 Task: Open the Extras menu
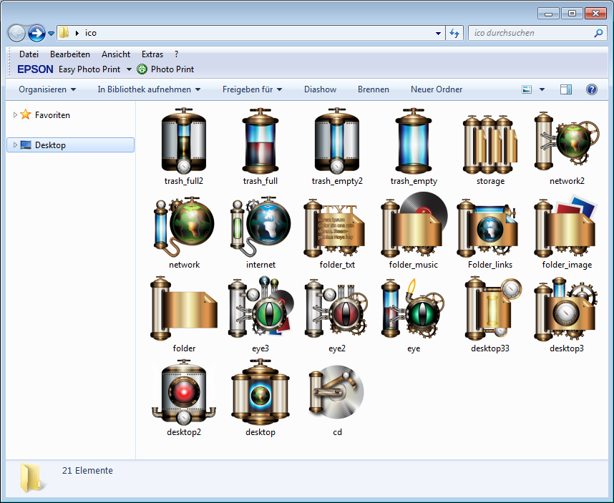[x=152, y=54]
